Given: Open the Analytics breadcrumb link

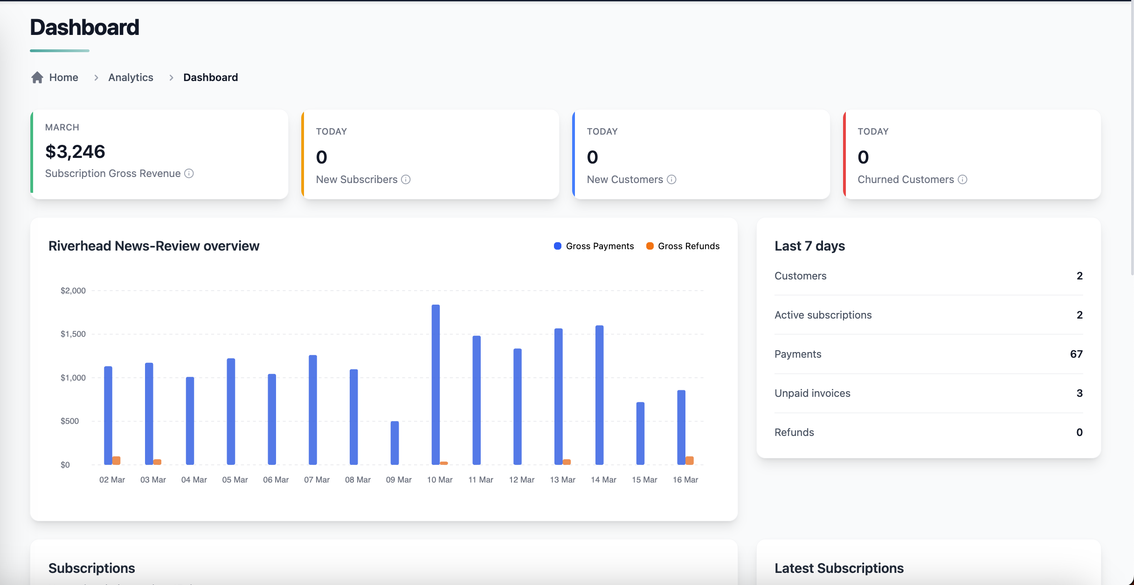Looking at the screenshot, I should click(131, 77).
